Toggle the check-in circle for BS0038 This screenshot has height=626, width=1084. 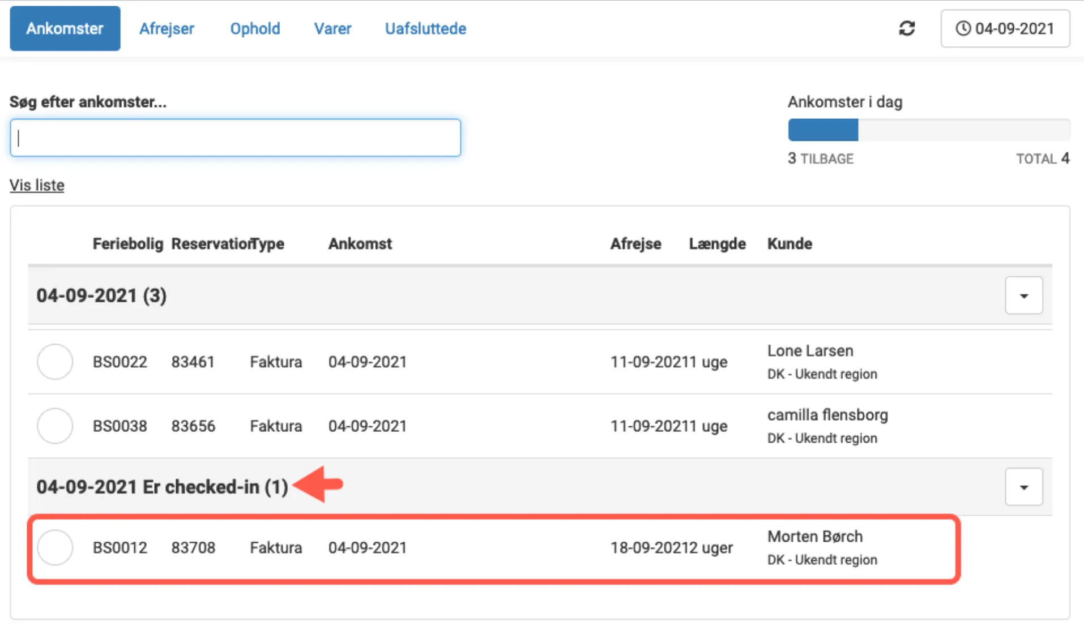55,426
